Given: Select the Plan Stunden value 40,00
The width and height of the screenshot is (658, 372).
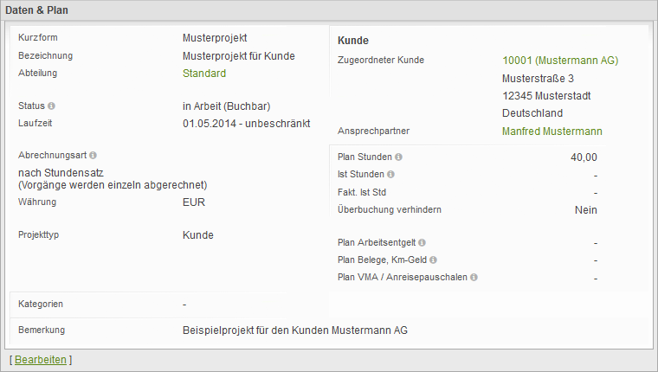Looking at the screenshot, I should tap(584, 157).
